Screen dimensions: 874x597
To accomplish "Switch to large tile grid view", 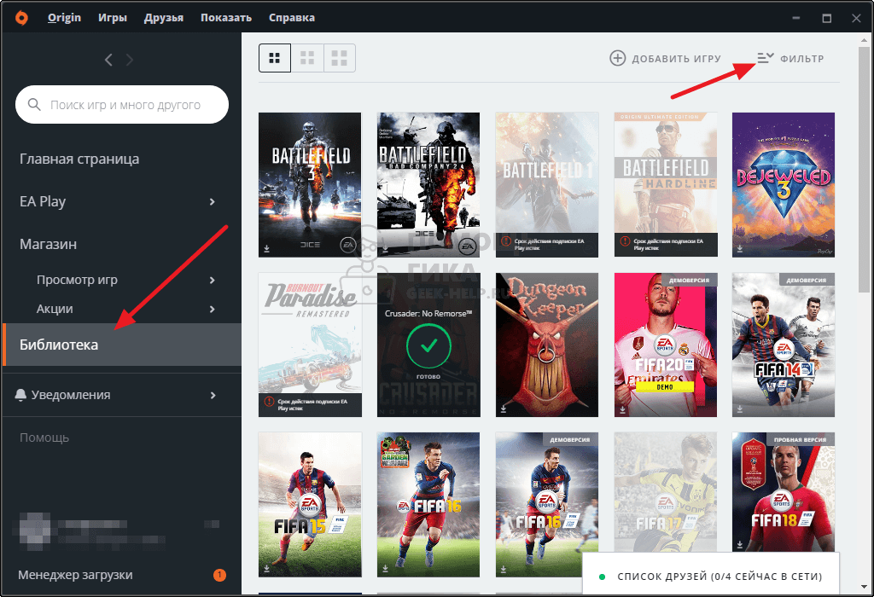I will pos(340,58).
